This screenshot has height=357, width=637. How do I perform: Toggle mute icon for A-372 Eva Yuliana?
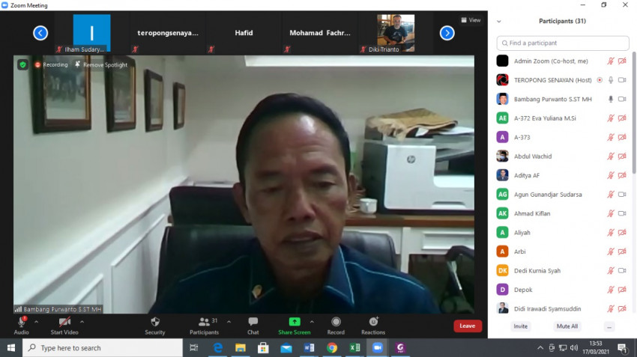[611, 118]
